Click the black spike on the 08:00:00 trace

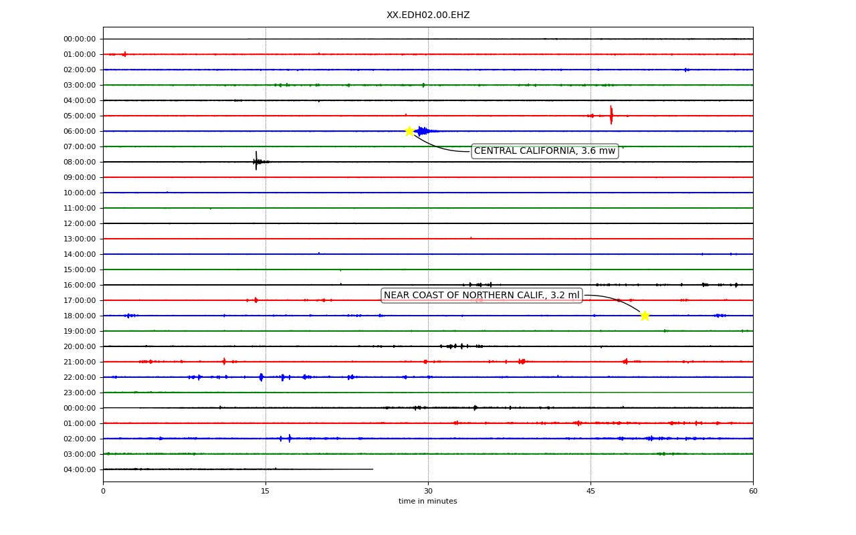256,161
